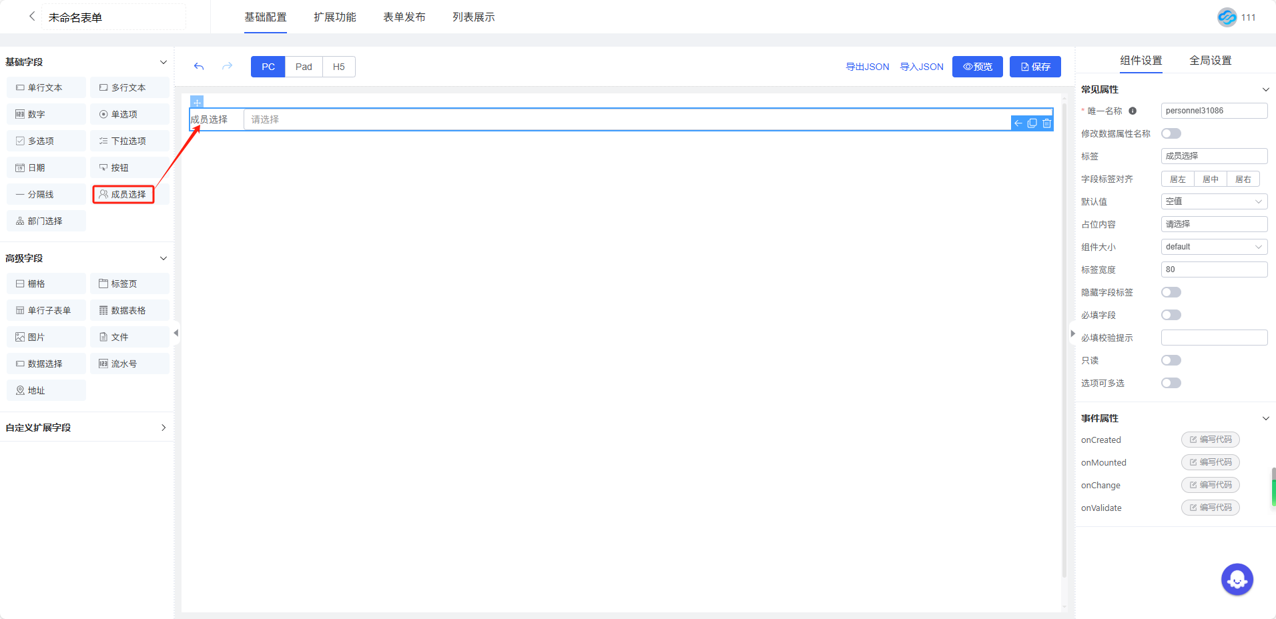Click the blue plus icon above field

(197, 102)
